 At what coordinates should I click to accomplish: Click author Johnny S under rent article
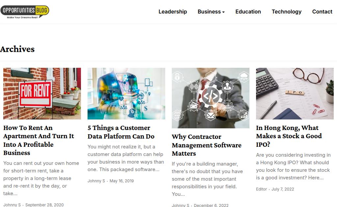(12, 205)
